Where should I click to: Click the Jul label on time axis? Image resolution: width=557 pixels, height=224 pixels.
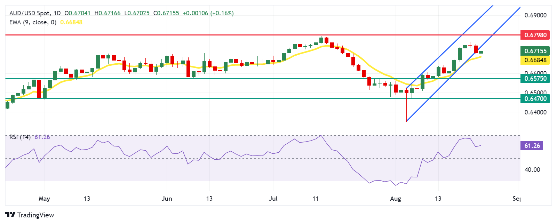(273, 199)
